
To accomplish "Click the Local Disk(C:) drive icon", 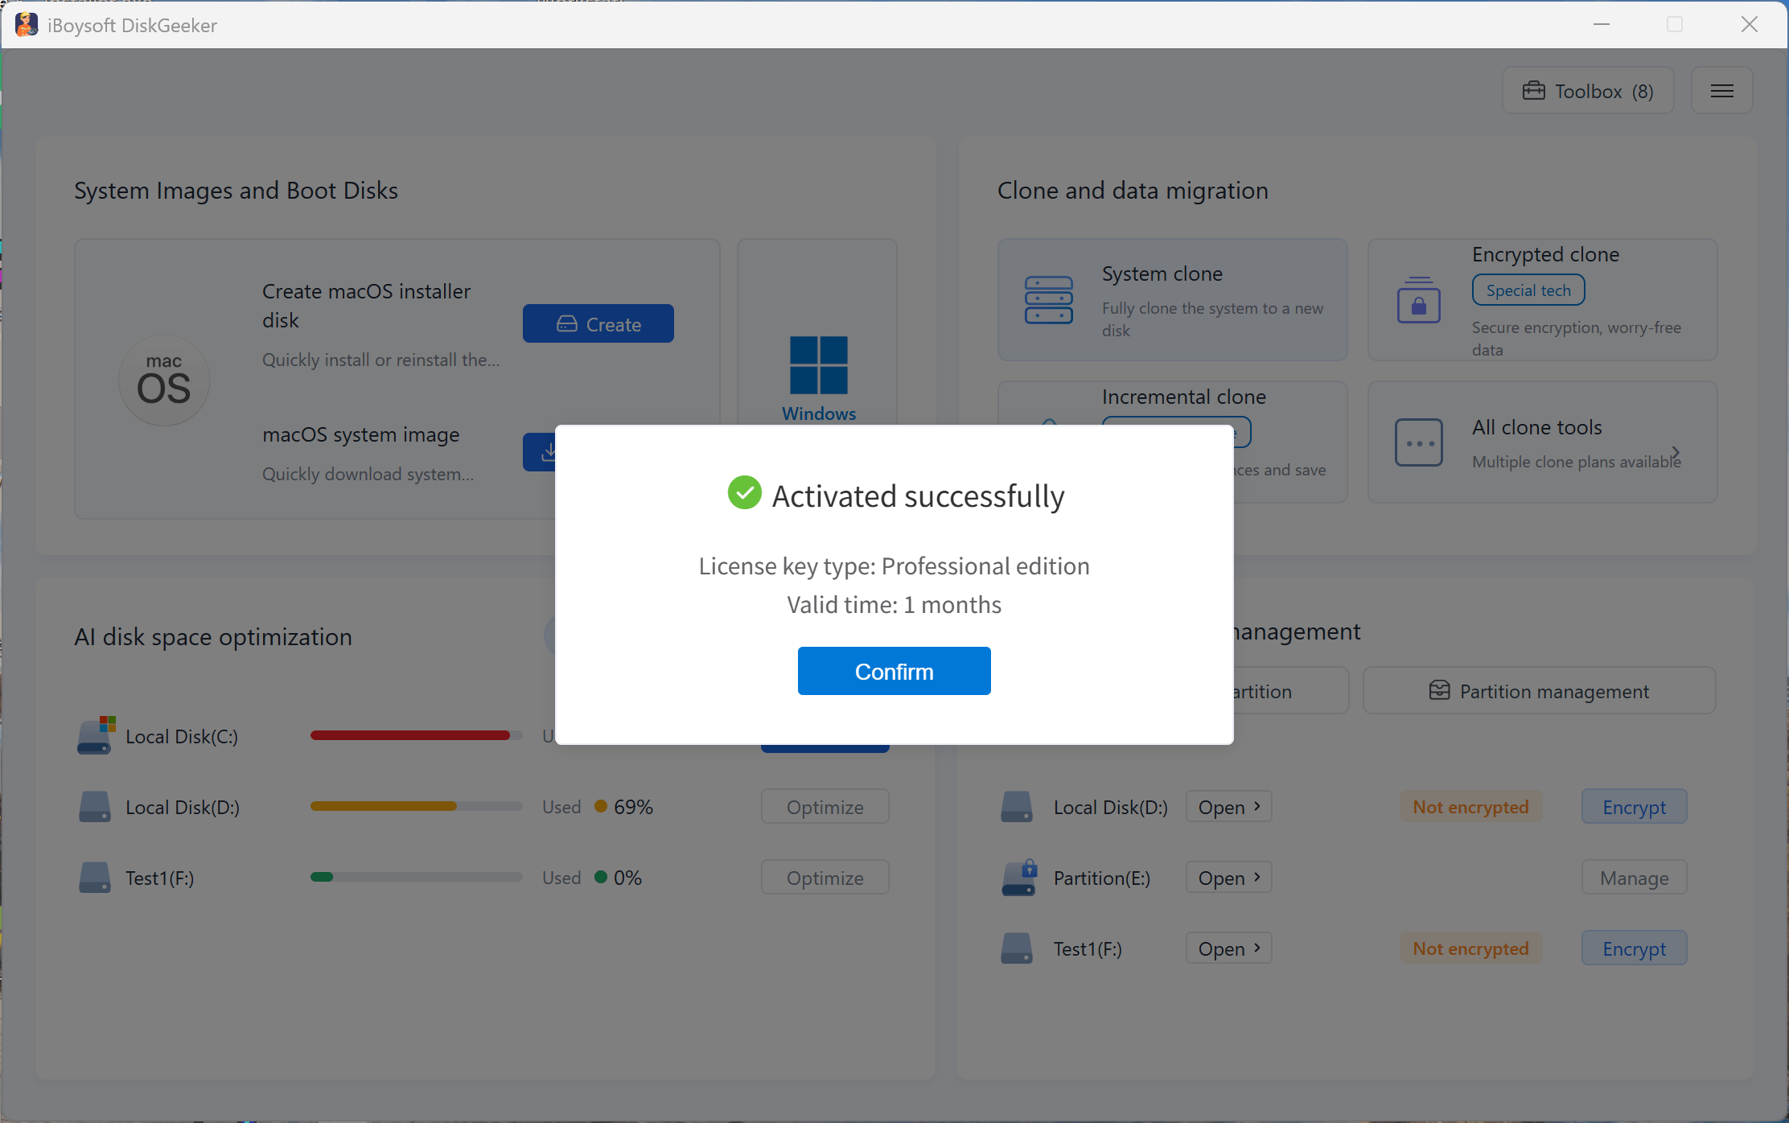I will pos(97,735).
